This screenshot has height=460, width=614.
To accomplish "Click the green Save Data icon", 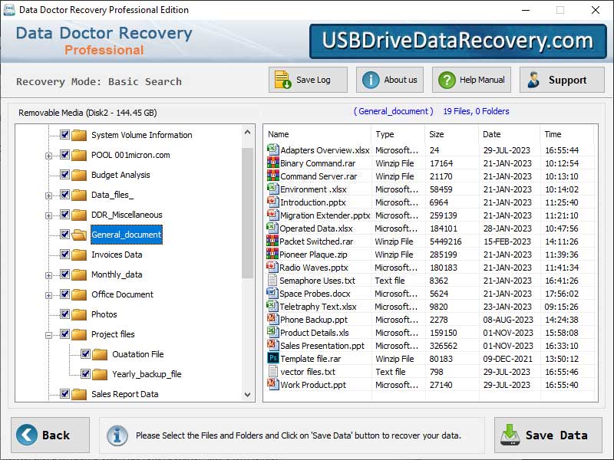I will [510, 434].
